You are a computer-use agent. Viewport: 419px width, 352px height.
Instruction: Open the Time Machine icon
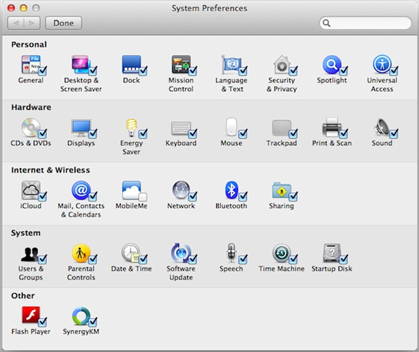click(x=282, y=253)
